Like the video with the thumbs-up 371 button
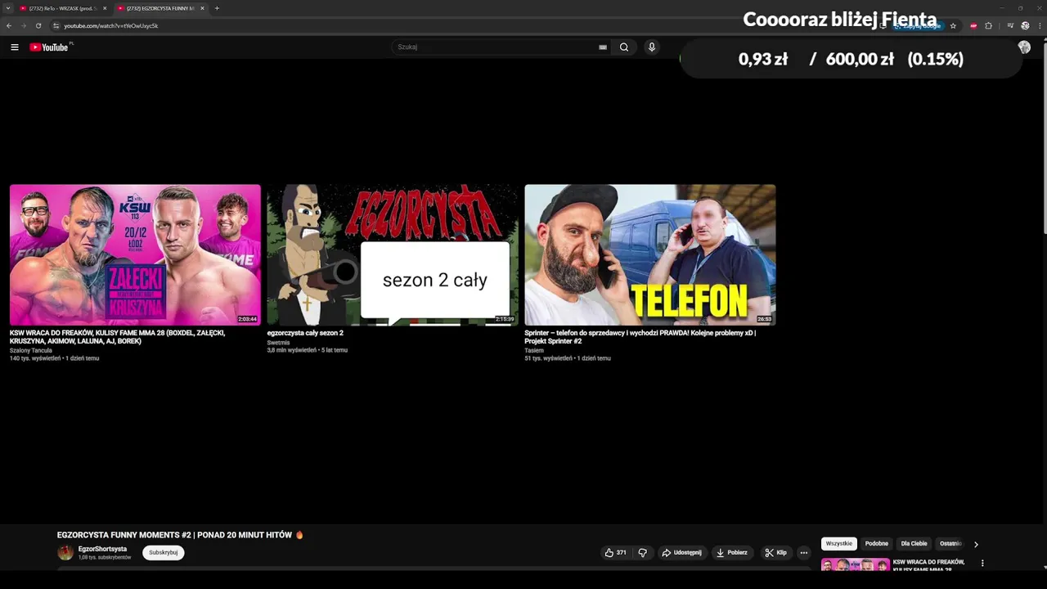The height and width of the screenshot is (589, 1047). (615, 552)
